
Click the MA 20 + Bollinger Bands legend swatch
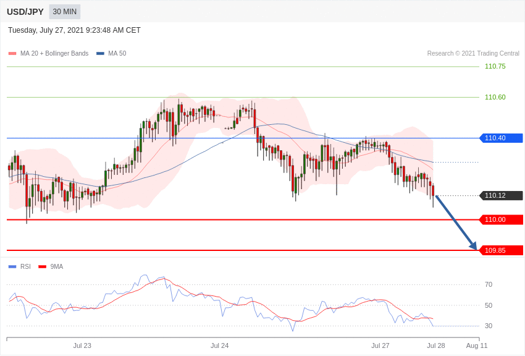[12, 53]
